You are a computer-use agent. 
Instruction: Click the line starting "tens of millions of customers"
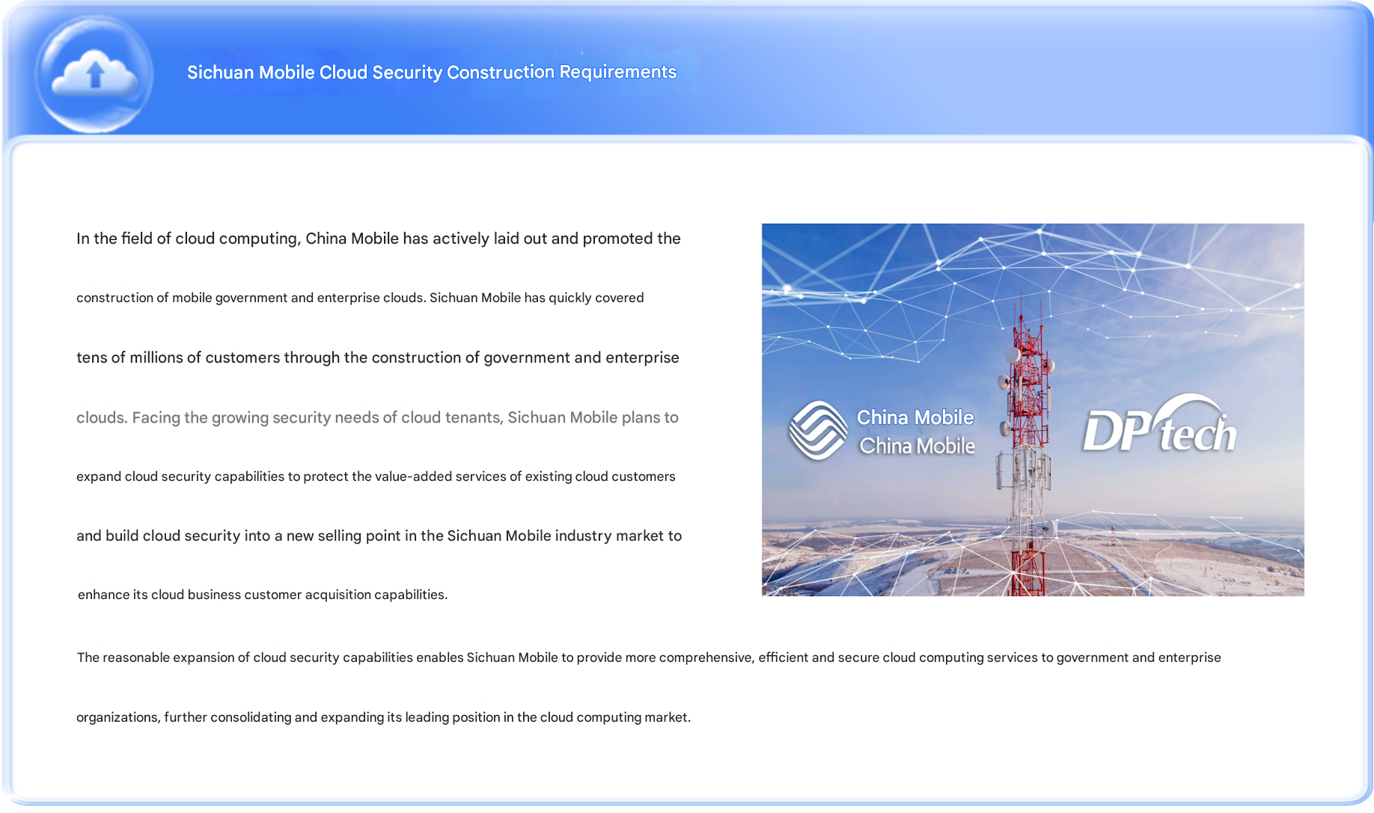click(377, 358)
